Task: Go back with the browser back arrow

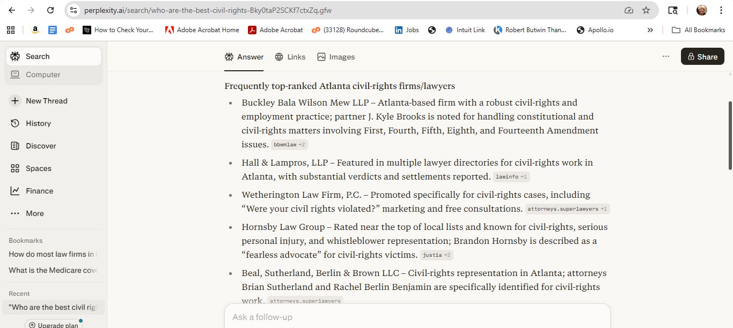Action: coord(12,10)
